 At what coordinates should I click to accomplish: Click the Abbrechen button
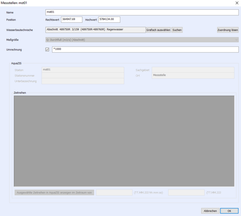click(x=210, y=211)
